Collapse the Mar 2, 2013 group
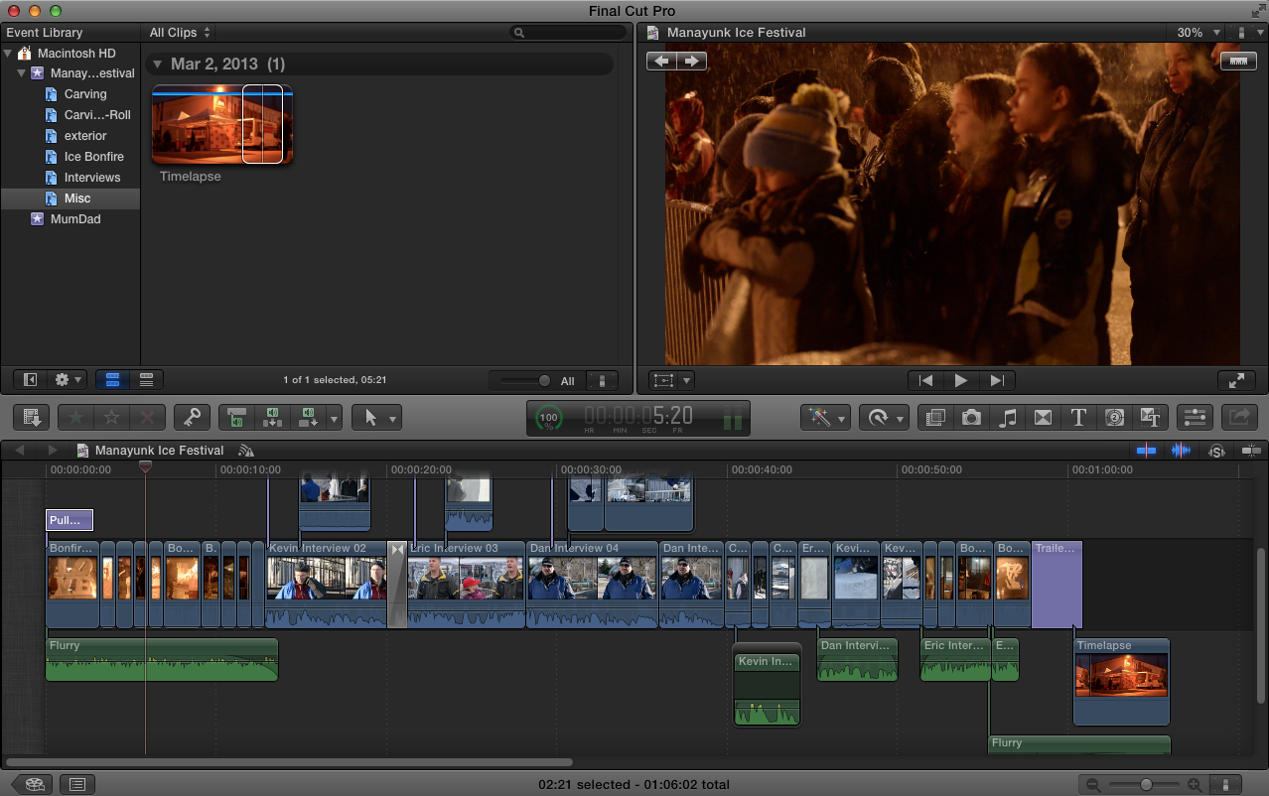 157,65
